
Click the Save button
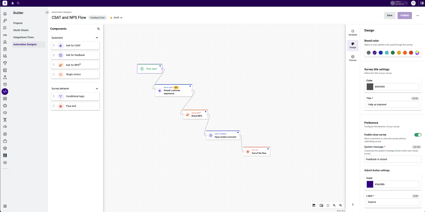tap(390, 15)
